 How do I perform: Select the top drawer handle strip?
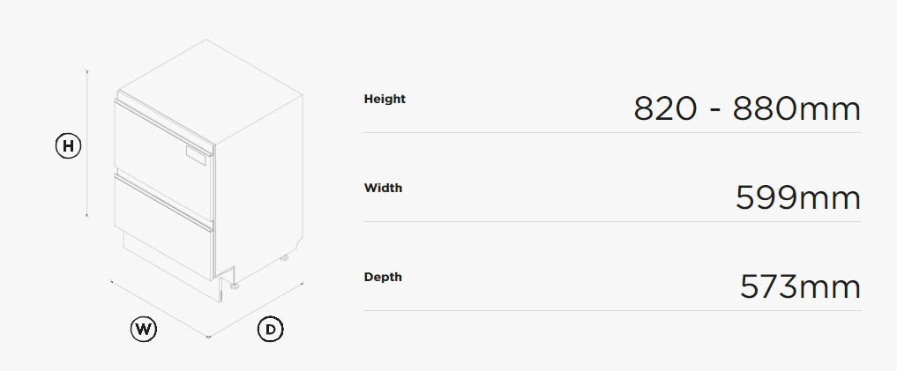pos(164,127)
